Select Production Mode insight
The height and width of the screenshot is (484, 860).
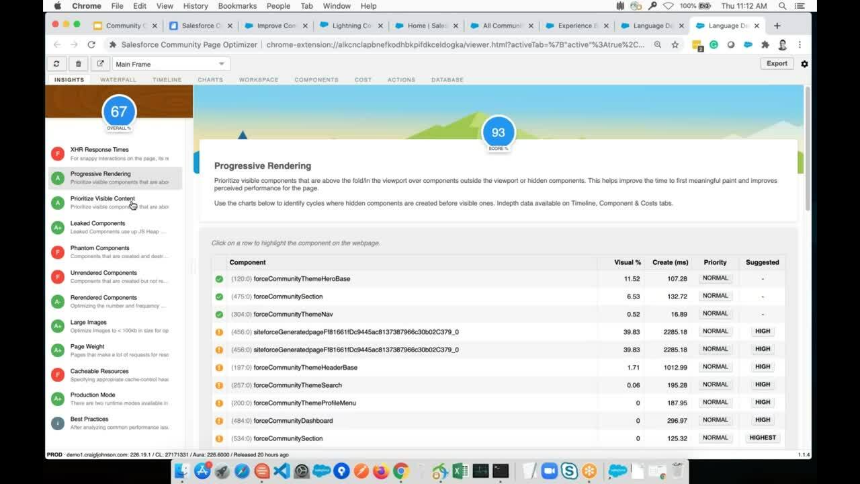pos(116,399)
